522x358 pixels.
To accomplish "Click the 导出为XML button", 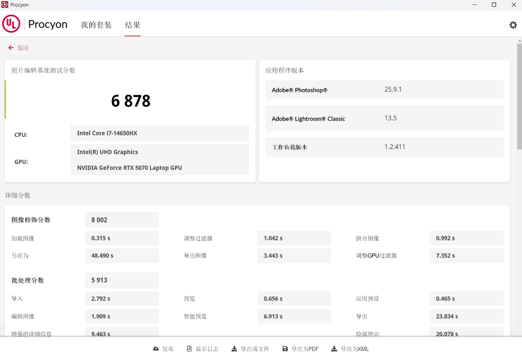I will (x=350, y=349).
